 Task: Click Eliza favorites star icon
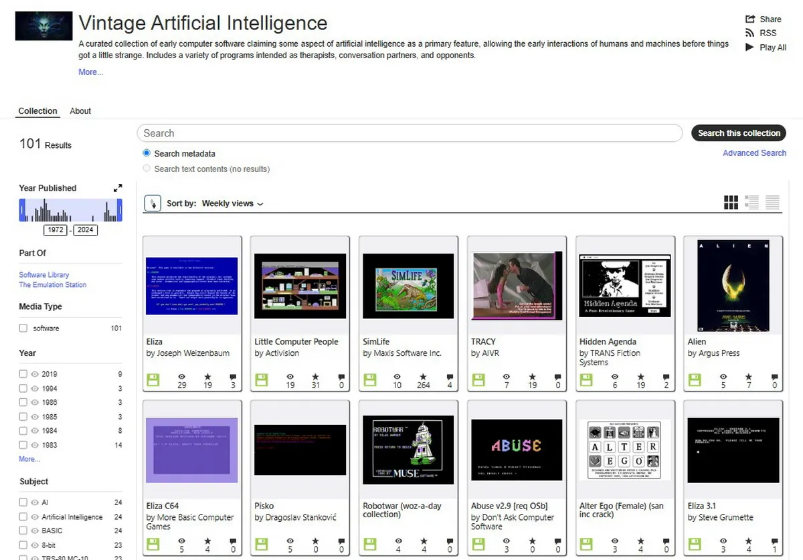pos(207,377)
